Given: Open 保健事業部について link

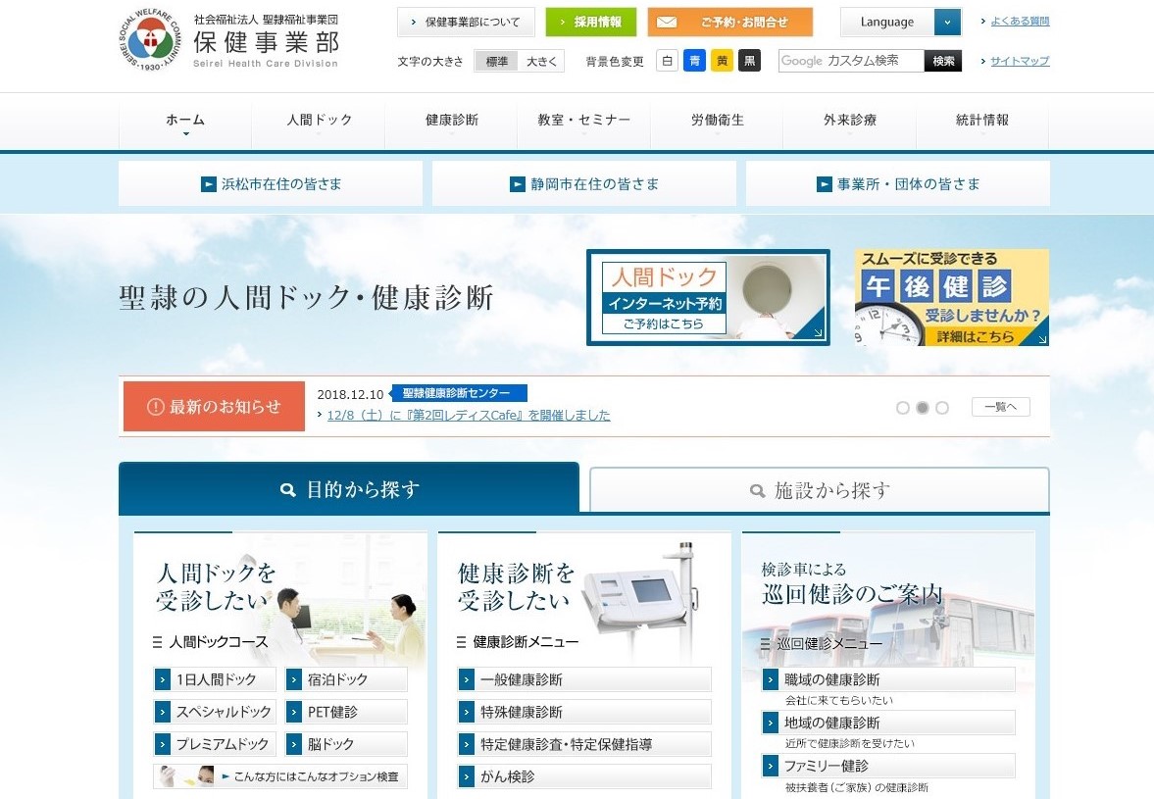Looking at the screenshot, I should tap(466, 23).
